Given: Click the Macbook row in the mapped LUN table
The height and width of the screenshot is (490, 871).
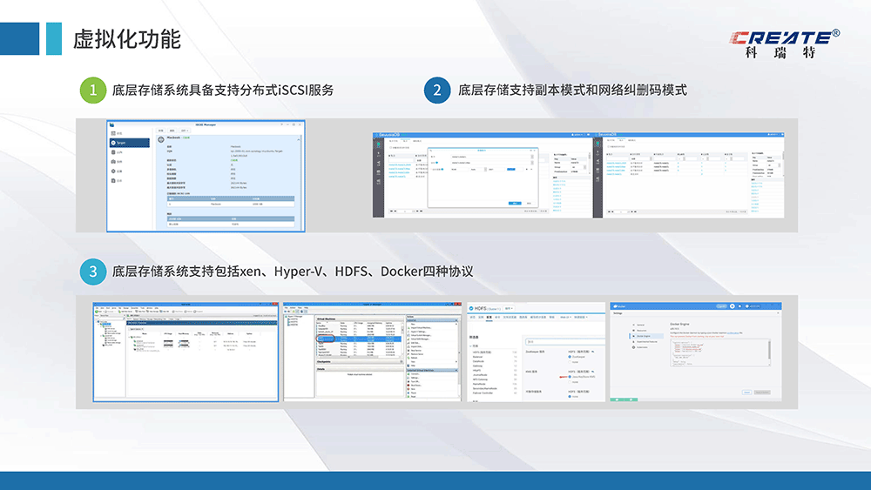Looking at the screenshot, I should click(231, 205).
